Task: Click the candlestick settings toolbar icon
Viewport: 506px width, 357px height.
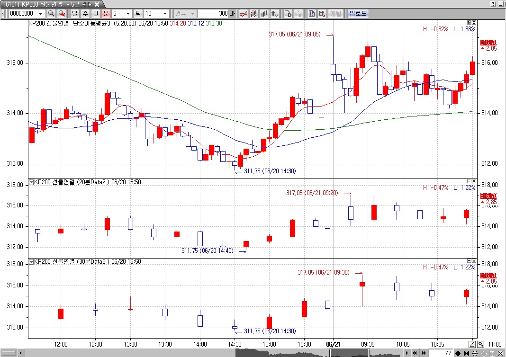Action: click(311, 14)
